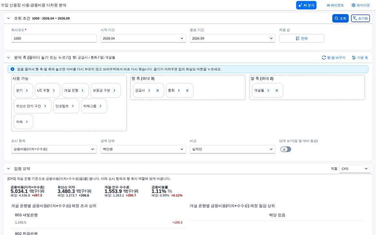Open the 역할 CFO dropdown
The height and width of the screenshot is (235, 376).
(x=355, y=169)
